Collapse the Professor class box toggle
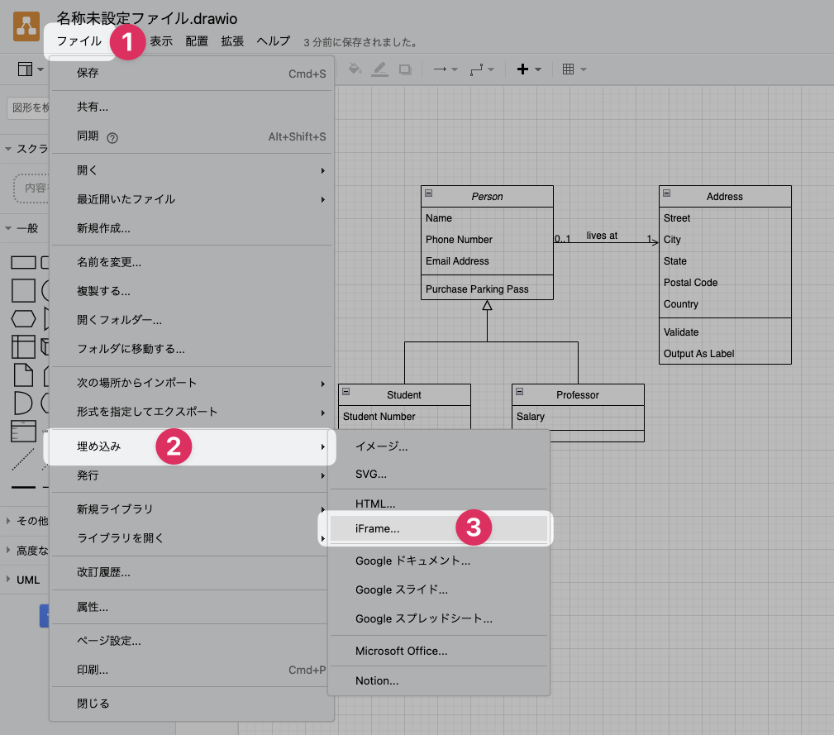The width and height of the screenshot is (834, 735). [x=519, y=392]
